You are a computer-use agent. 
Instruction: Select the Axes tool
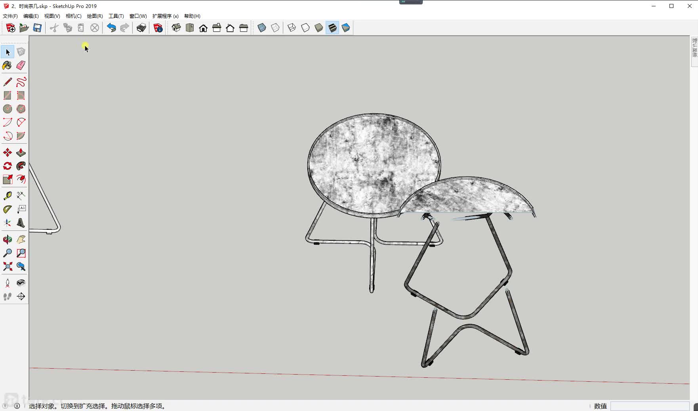click(8, 223)
